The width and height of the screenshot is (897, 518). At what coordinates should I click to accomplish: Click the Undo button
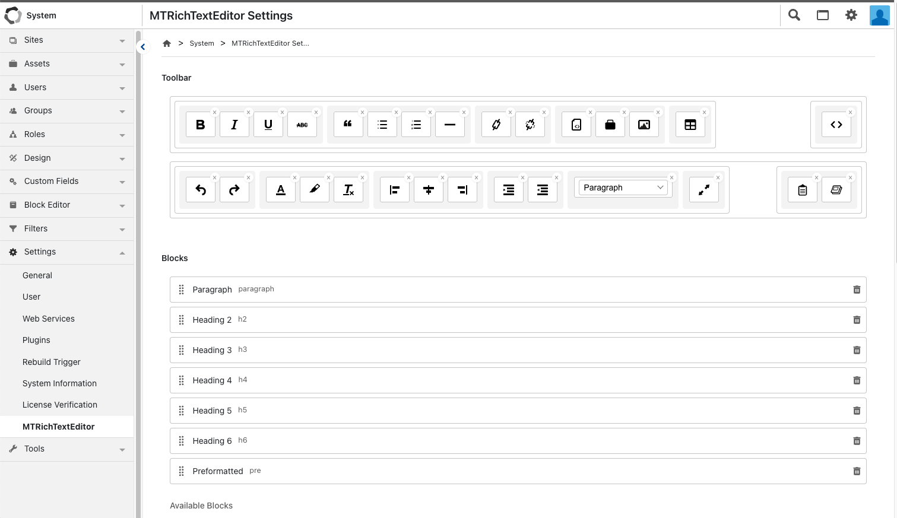(x=201, y=190)
